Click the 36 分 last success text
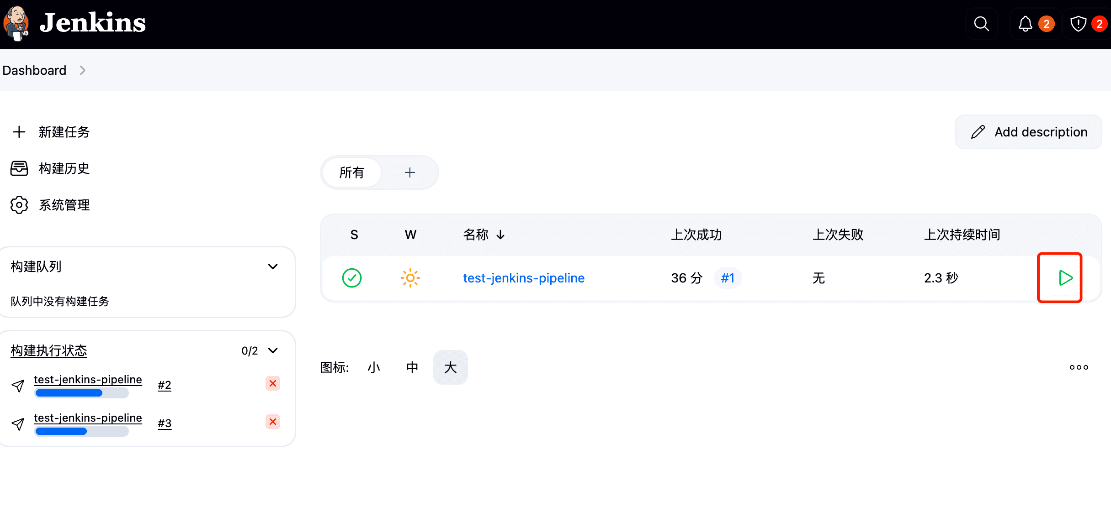This screenshot has width=1111, height=512. pos(686,278)
